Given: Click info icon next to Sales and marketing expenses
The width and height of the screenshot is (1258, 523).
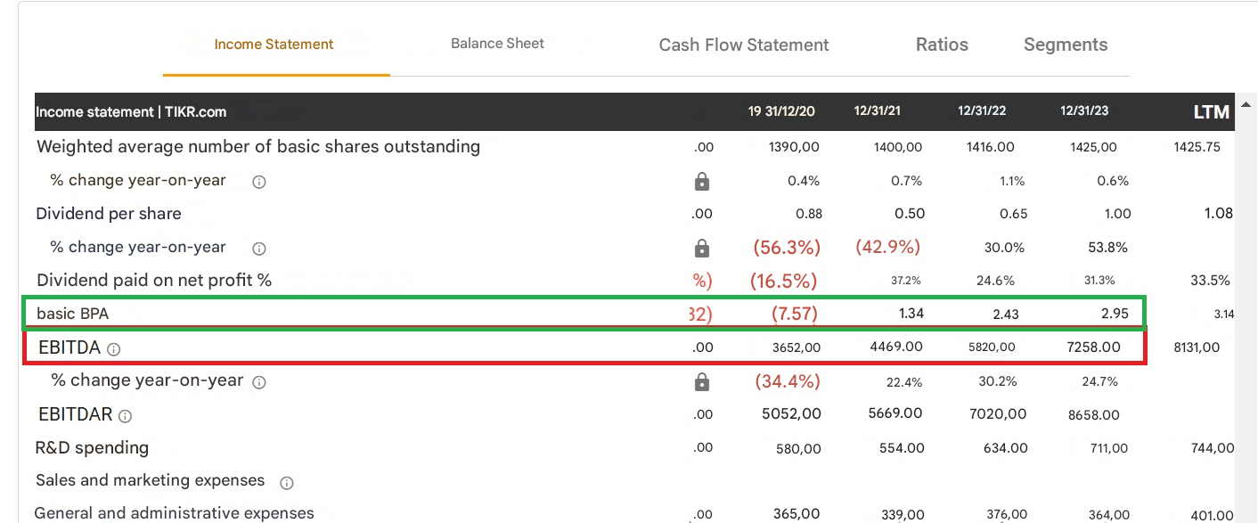Looking at the screenshot, I should pyautogui.click(x=287, y=483).
